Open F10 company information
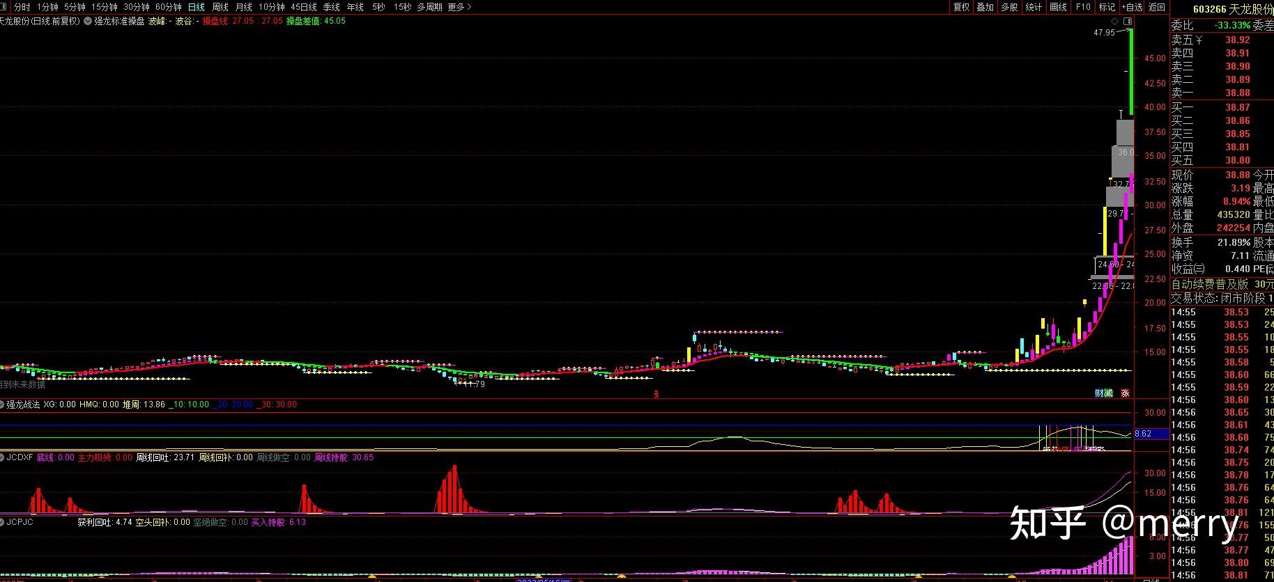1274x582 pixels. tap(1083, 7)
